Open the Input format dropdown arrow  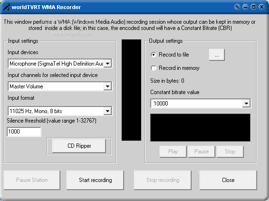point(107,111)
